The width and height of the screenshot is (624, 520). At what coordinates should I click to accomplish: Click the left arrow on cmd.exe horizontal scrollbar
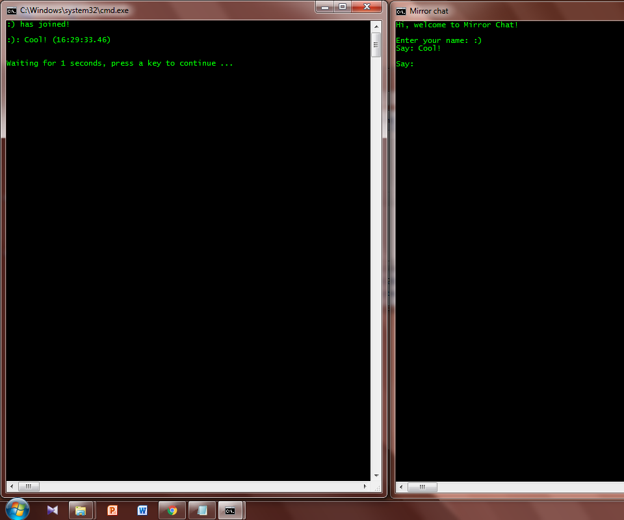(x=11, y=486)
